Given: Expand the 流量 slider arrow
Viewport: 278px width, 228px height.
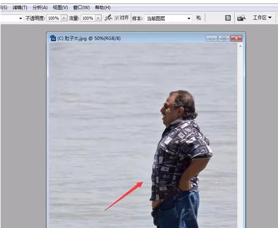Looking at the screenshot, I should pyautogui.click(x=98, y=18).
